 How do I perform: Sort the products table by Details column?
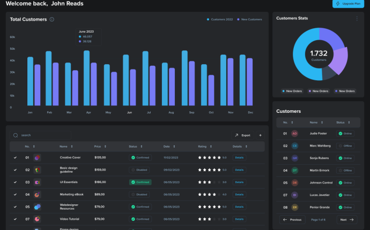246,147
